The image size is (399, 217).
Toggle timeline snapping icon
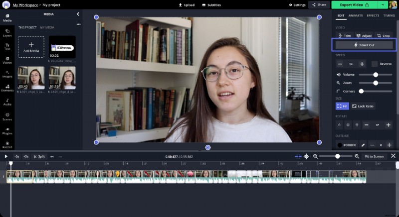point(298,157)
